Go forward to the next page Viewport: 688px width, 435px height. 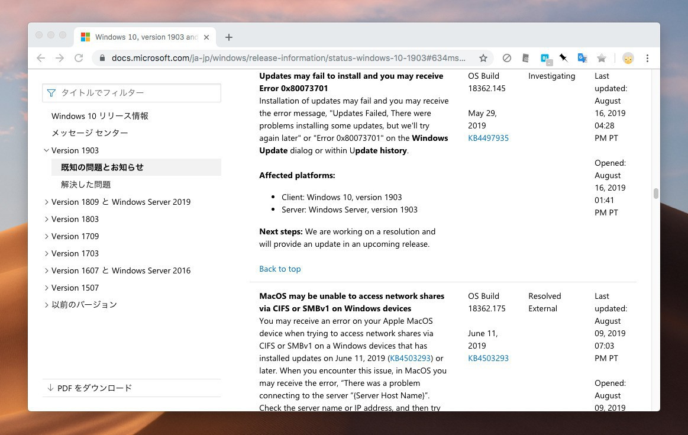point(60,58)
